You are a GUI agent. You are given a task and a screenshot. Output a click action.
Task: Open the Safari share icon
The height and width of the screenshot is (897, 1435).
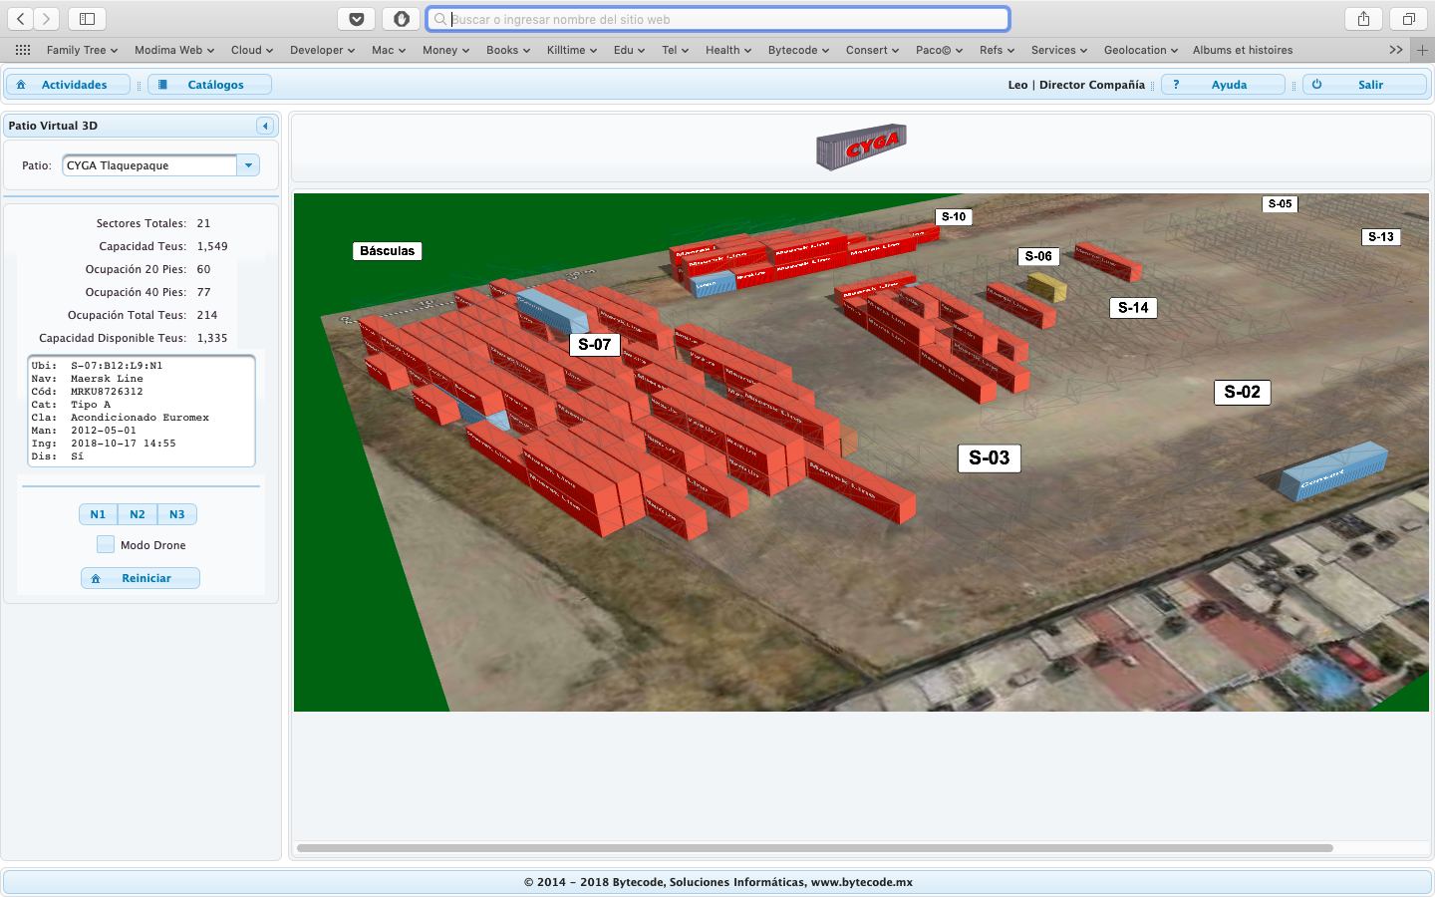(1363, 19)
